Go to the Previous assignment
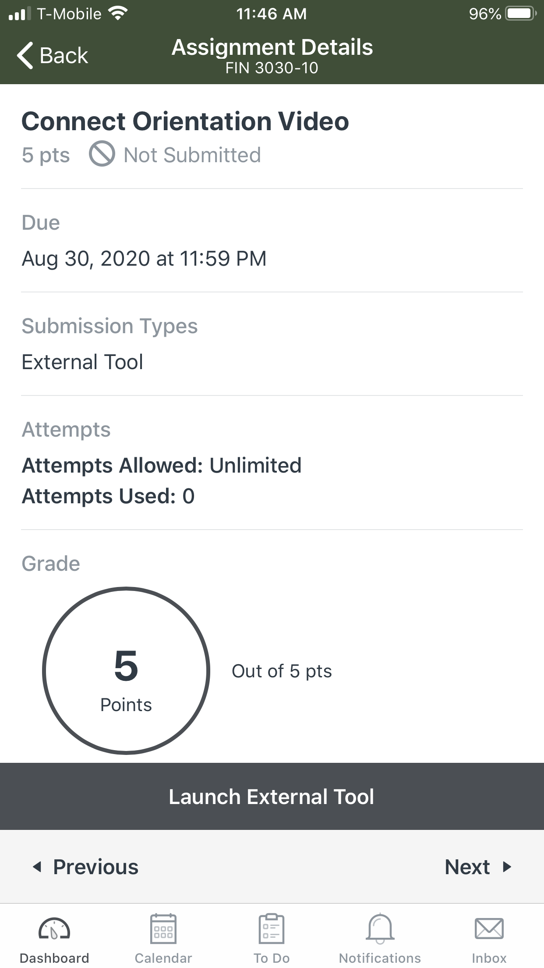 click(x=95, y=867)
